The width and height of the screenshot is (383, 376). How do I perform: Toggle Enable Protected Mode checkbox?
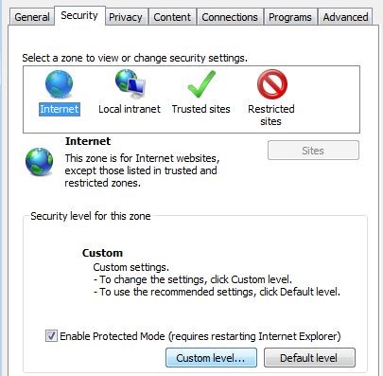coord(51,336)
